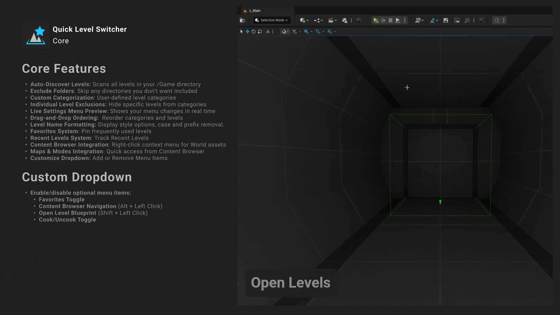This screenshot has width=560, height=315.
Task: Click the viewport layout grid icon
Action: (x=457, y=20)
